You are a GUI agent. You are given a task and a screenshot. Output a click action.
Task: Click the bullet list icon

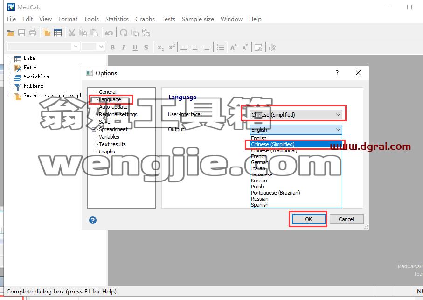(x=220, y=48)
